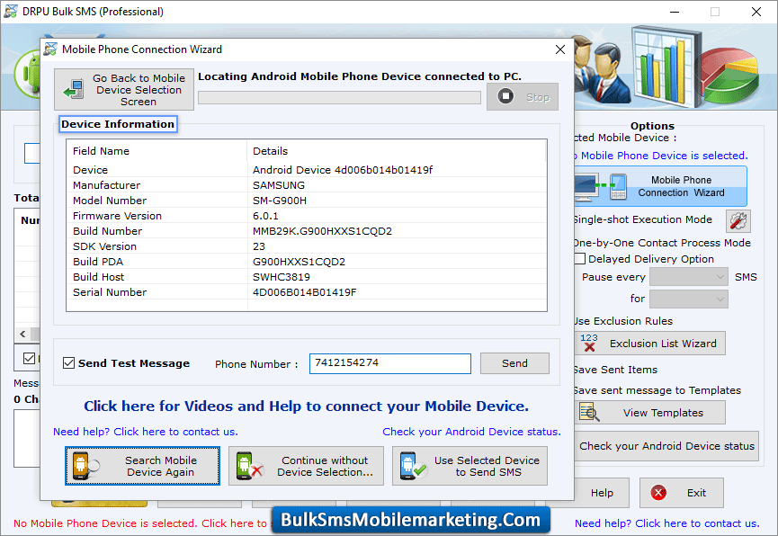
Task: Select SDK Version 23 value
Action: pyautogui.click(x=259, y=246)
